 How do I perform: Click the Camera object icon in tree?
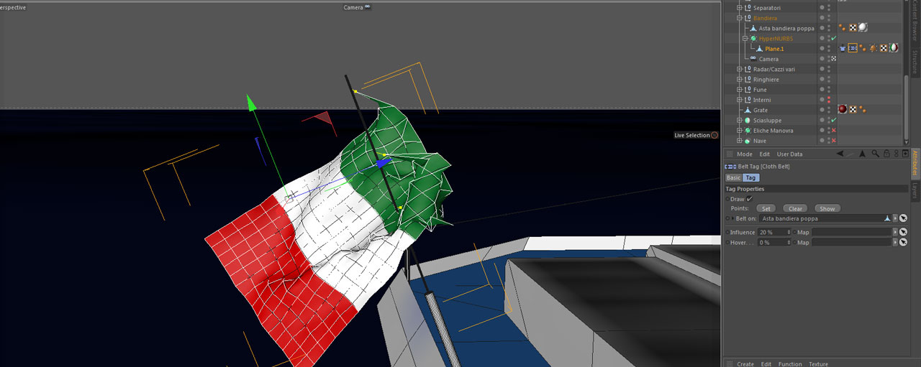753,59
